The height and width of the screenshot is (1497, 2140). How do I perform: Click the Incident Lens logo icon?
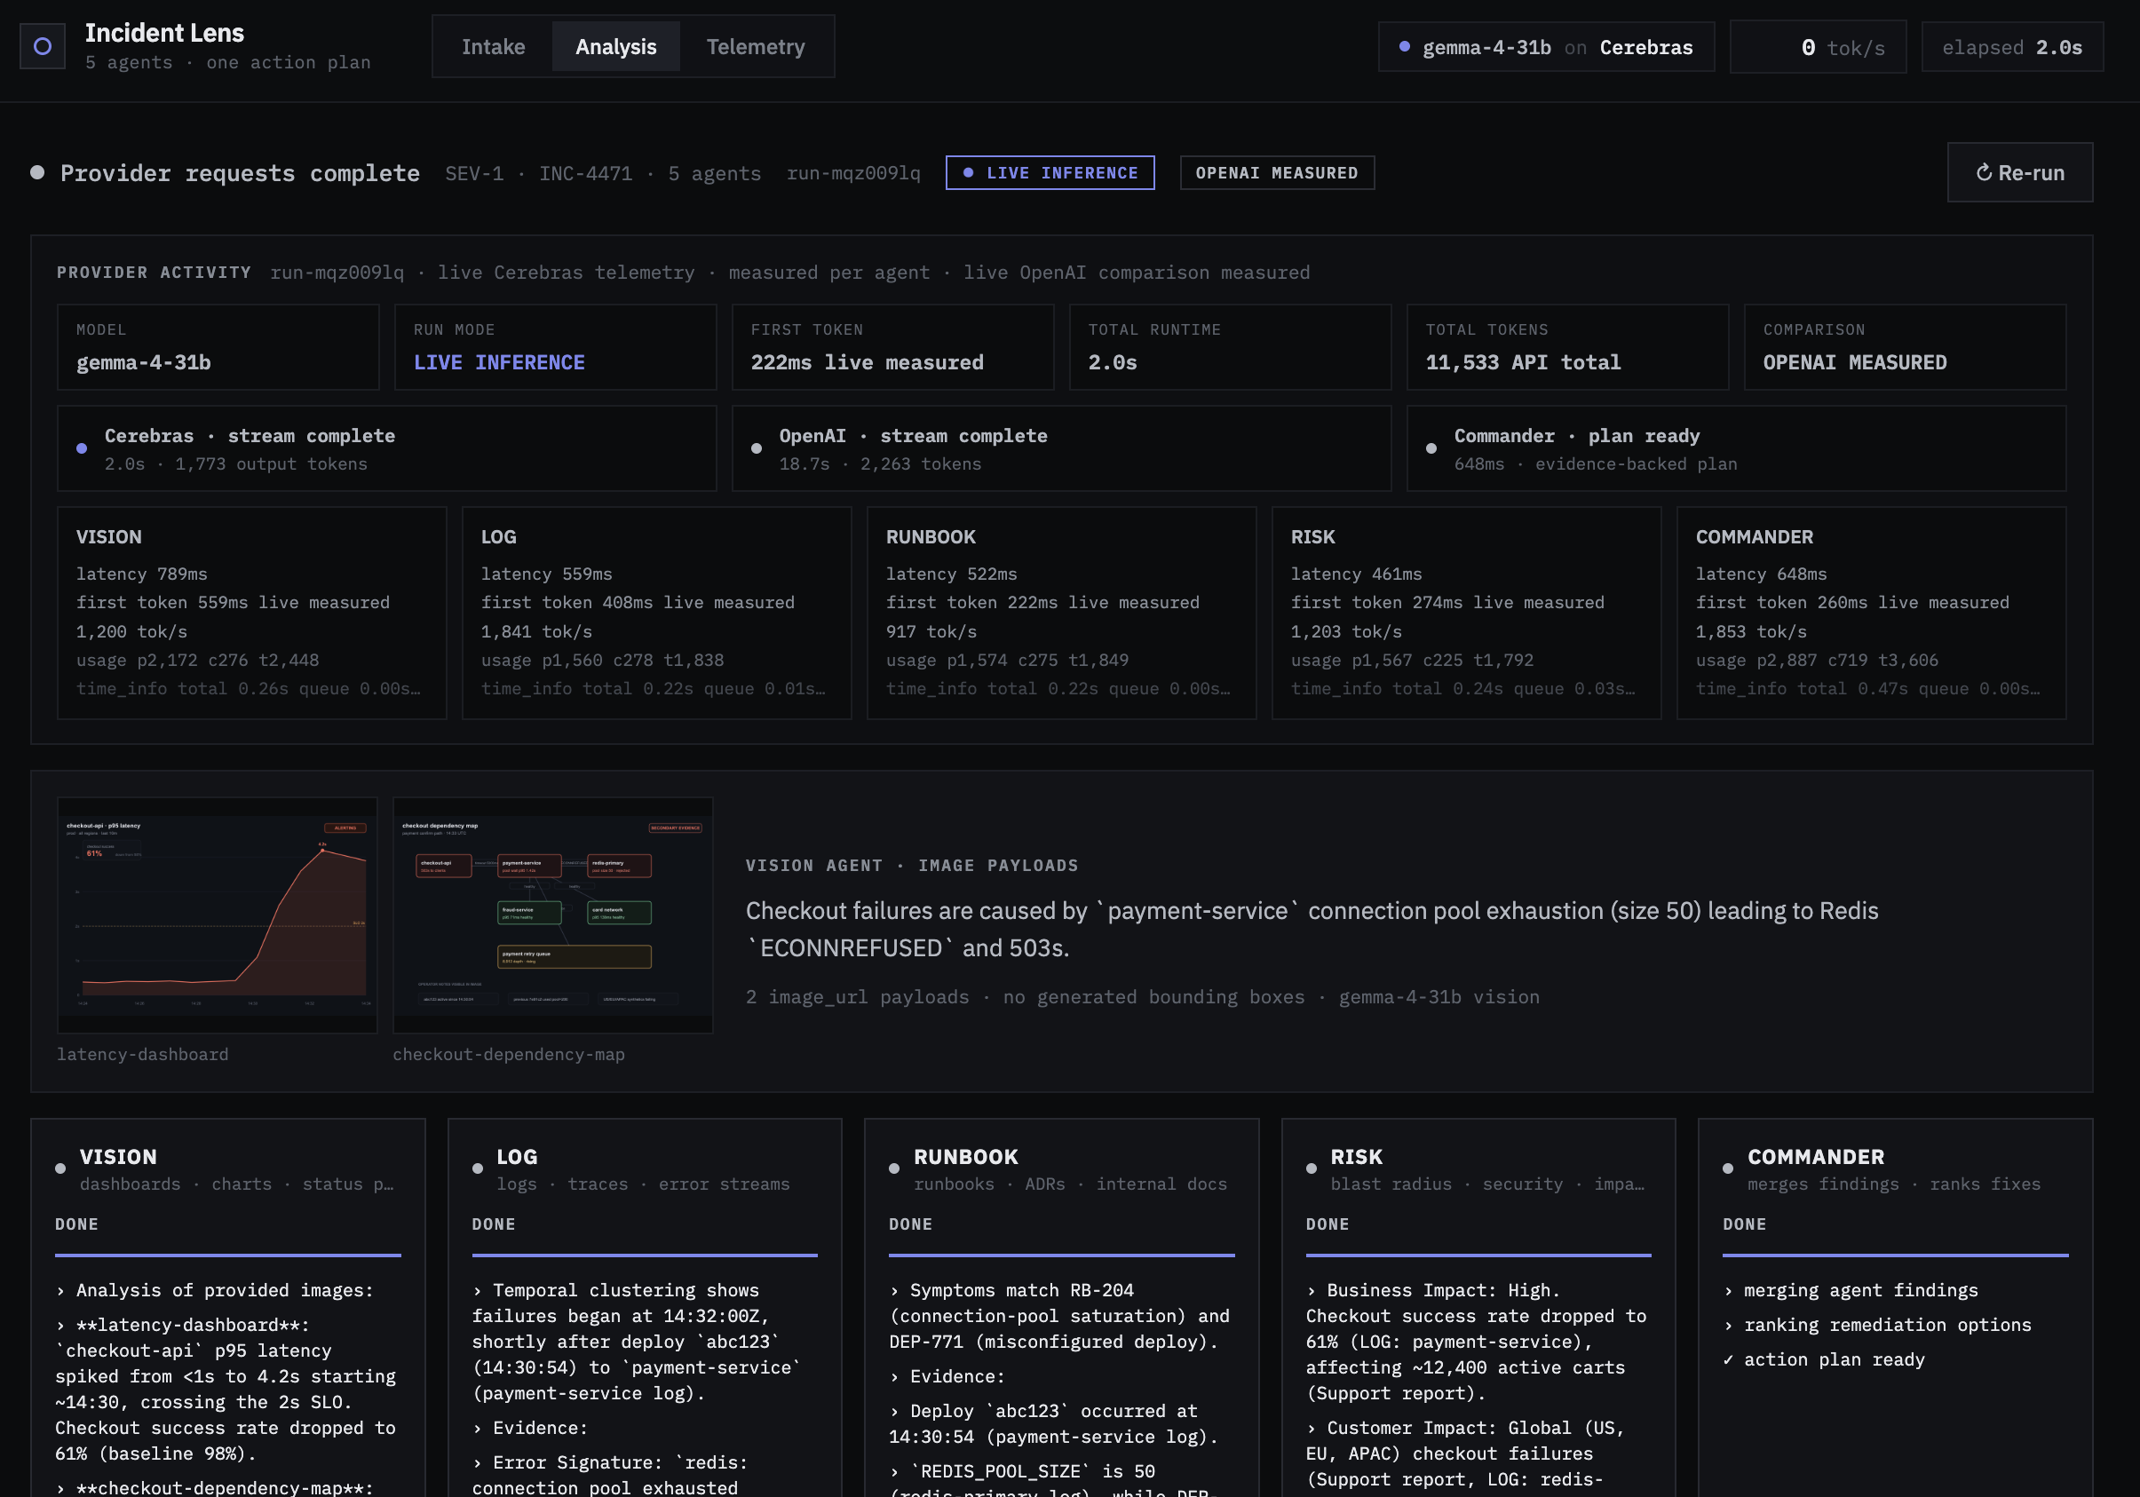[43, 46]
